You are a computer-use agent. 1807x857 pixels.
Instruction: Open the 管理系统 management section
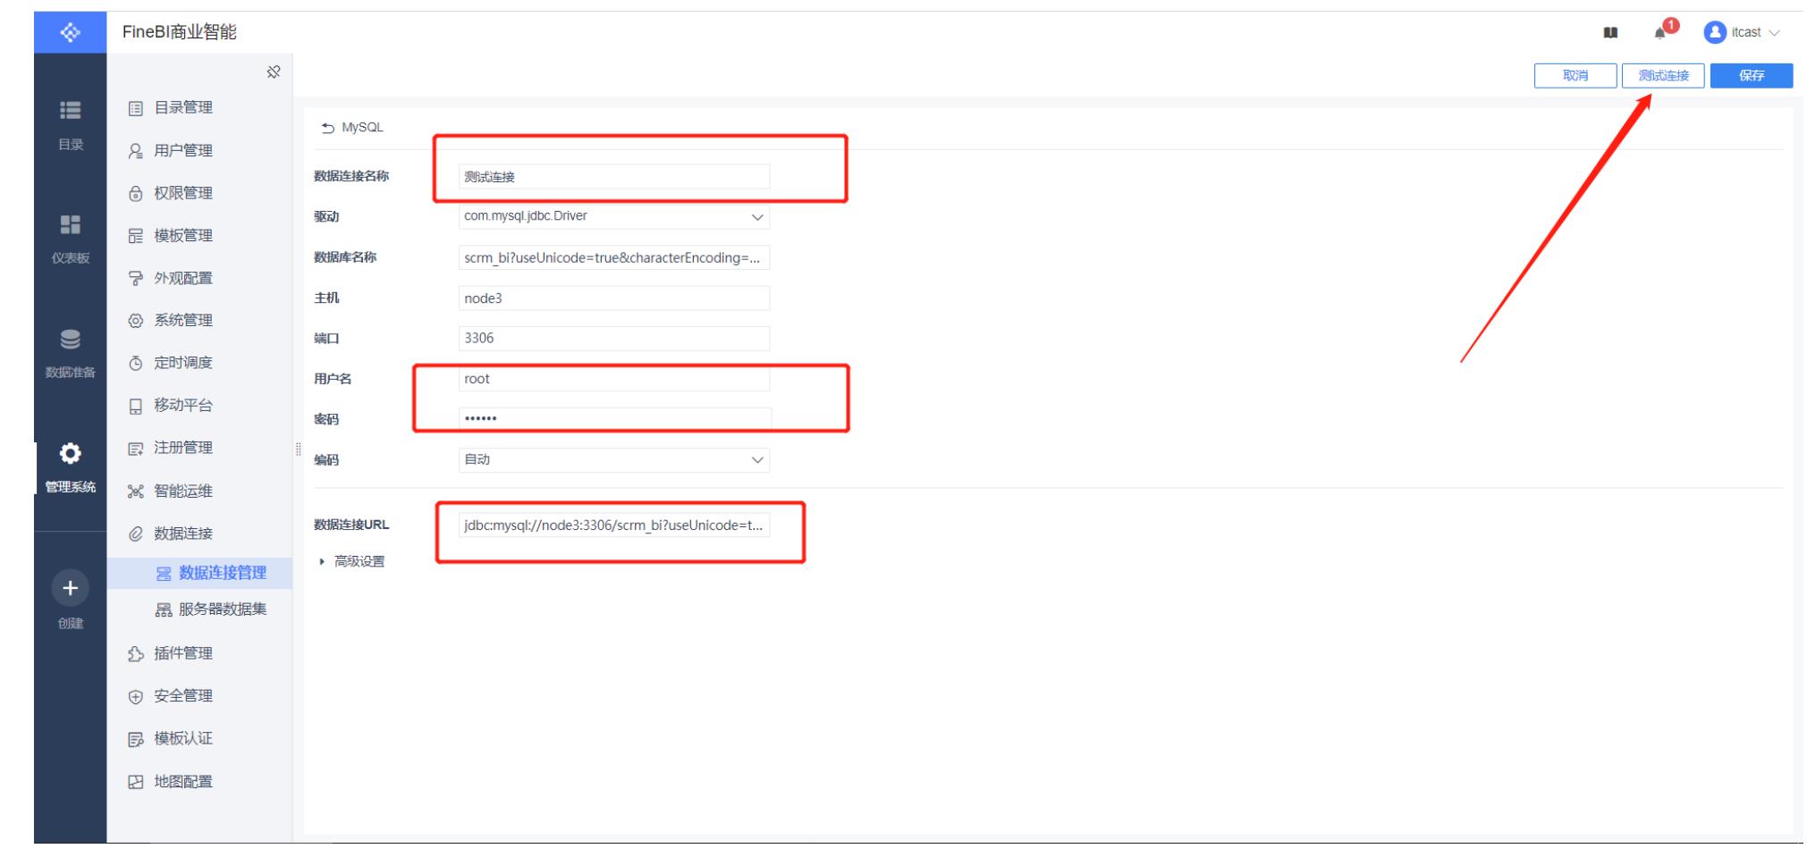[x=70, y=467]
